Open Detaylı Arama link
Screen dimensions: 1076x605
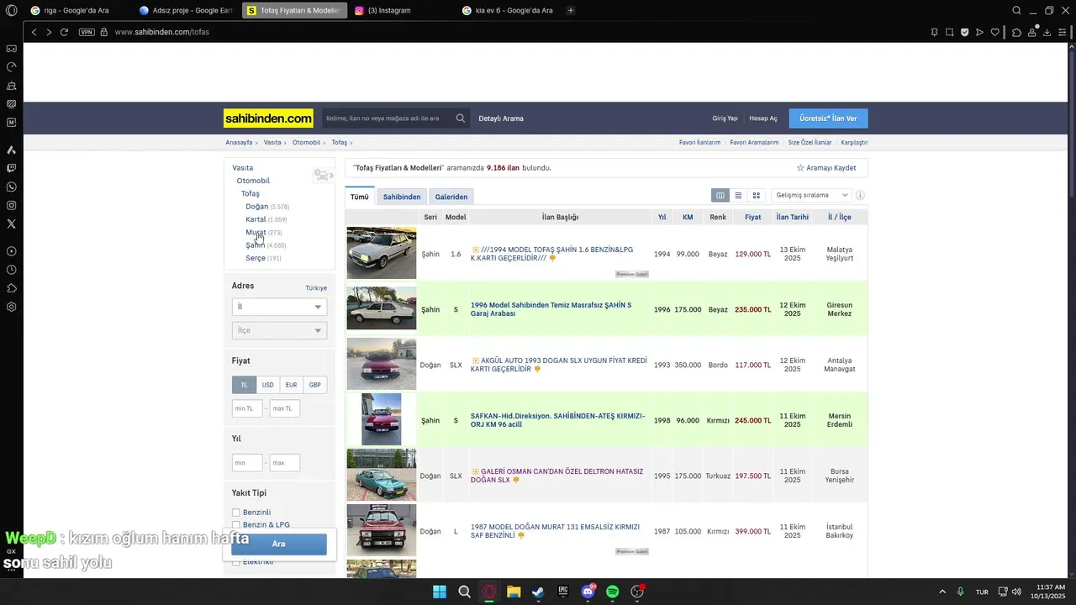click(x=501, y=118)
